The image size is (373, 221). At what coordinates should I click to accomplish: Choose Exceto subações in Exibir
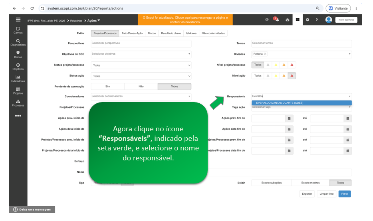coord(272,183)
